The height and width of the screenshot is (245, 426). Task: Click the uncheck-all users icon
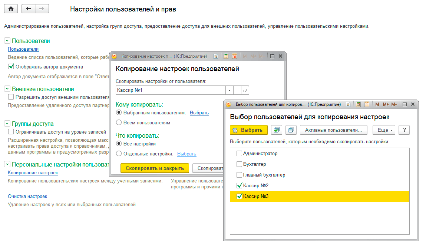291,130
